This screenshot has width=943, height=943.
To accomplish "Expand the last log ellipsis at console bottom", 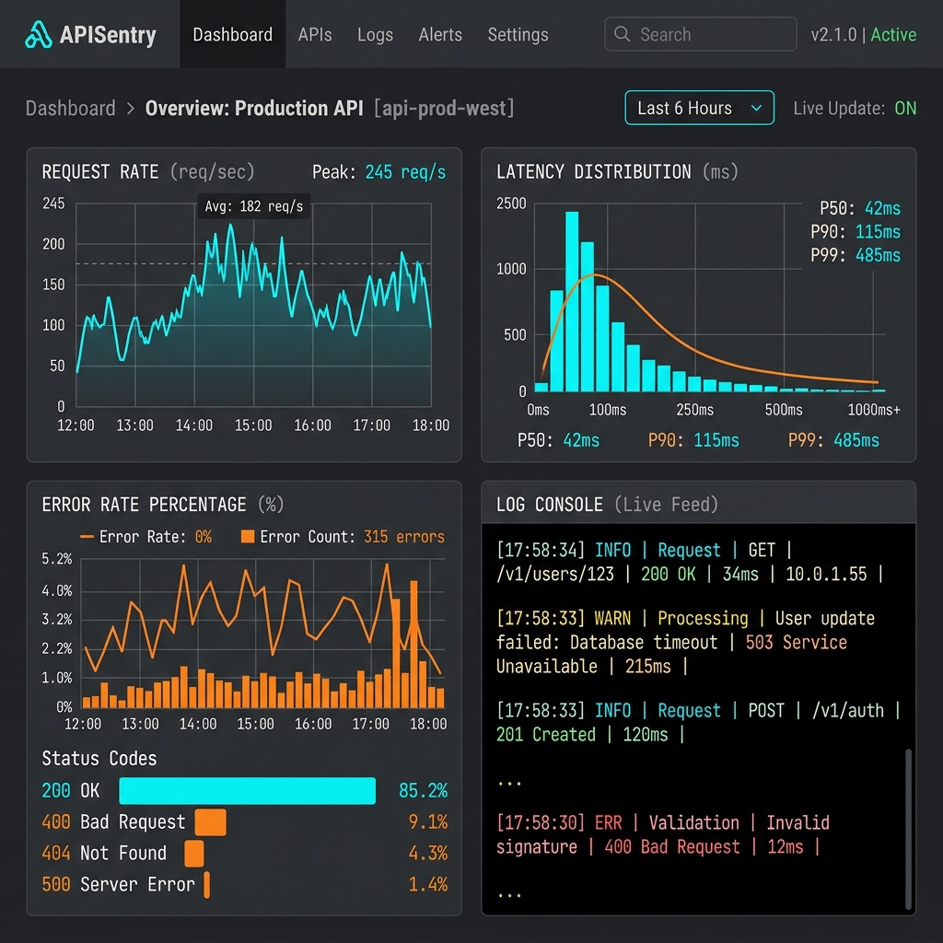I will pyautogui.click(x=509, y=895).
